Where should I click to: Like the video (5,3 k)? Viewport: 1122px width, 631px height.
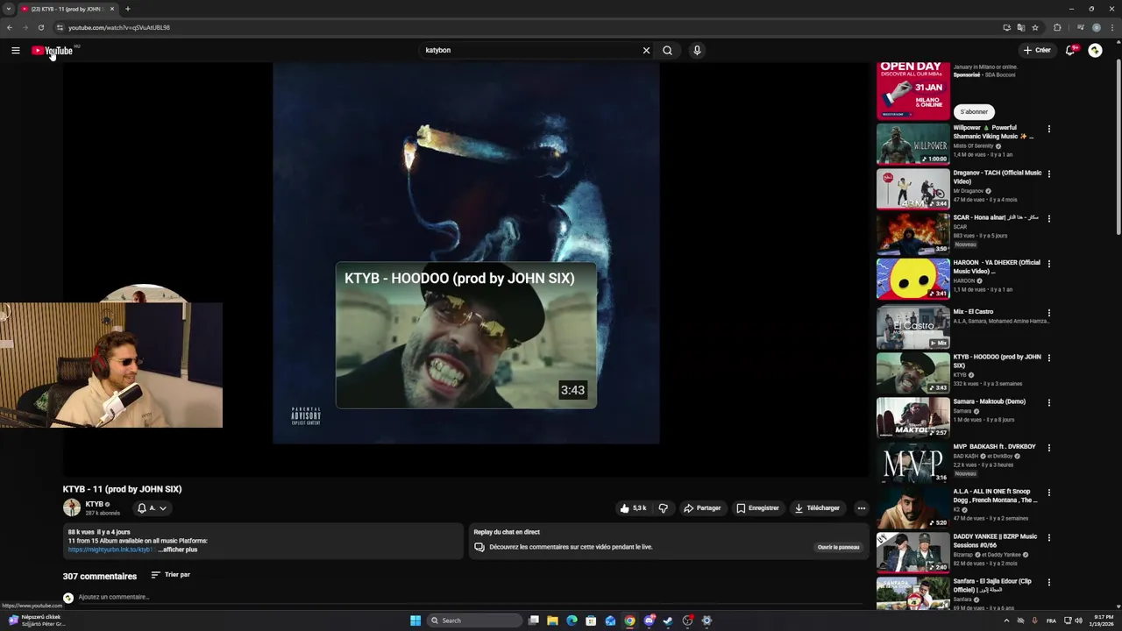pyautogui.click(x=633, y=508)
